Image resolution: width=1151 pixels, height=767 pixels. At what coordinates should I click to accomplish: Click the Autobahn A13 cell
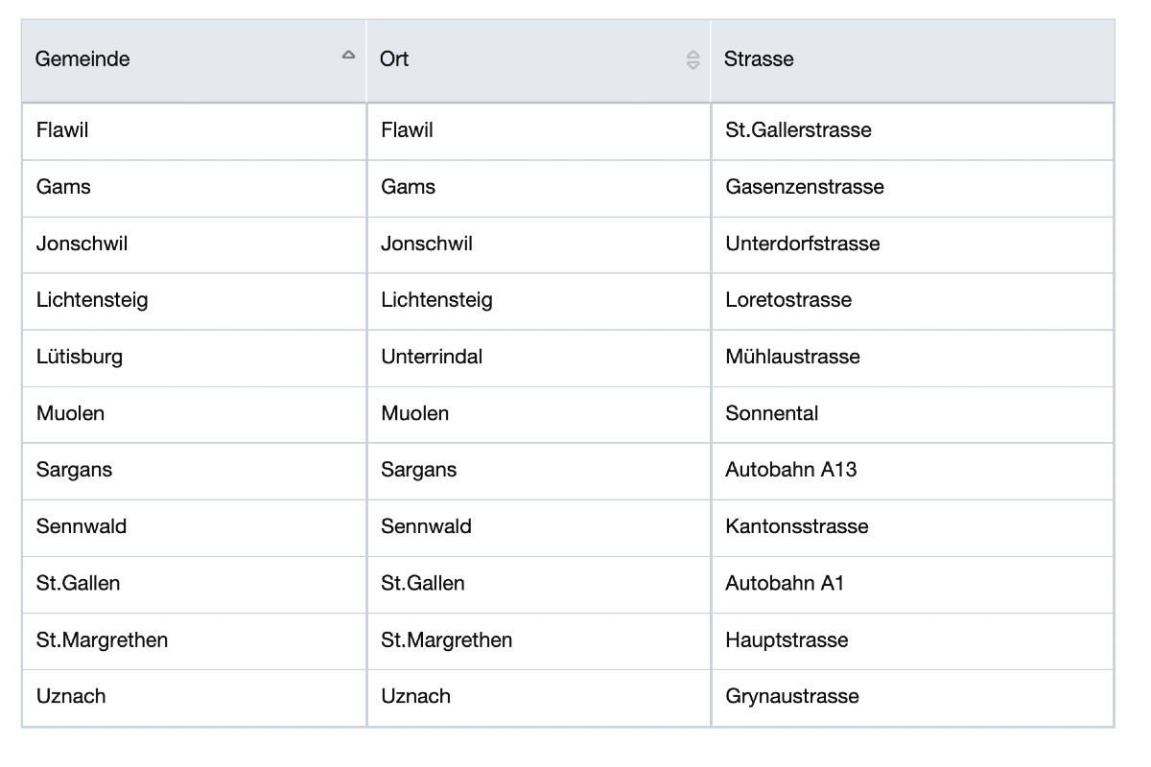pos(790,470)
